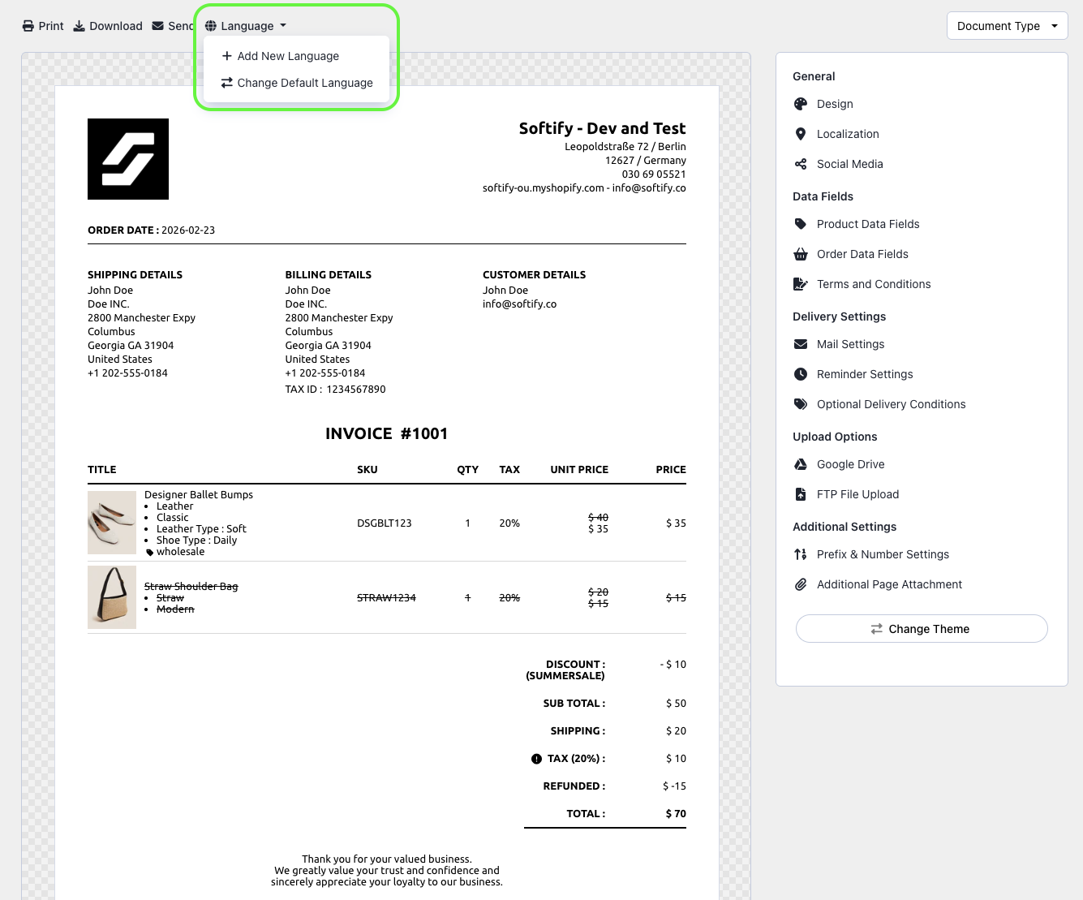The image size is (1083, 900).
Task: Click the tax warning info icon
Action: pyautogui.click(x=536, y=759)
